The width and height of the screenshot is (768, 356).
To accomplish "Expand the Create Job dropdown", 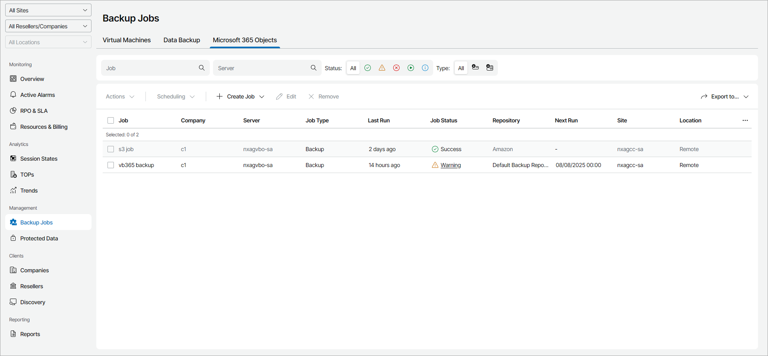I will tap(240, 96).
